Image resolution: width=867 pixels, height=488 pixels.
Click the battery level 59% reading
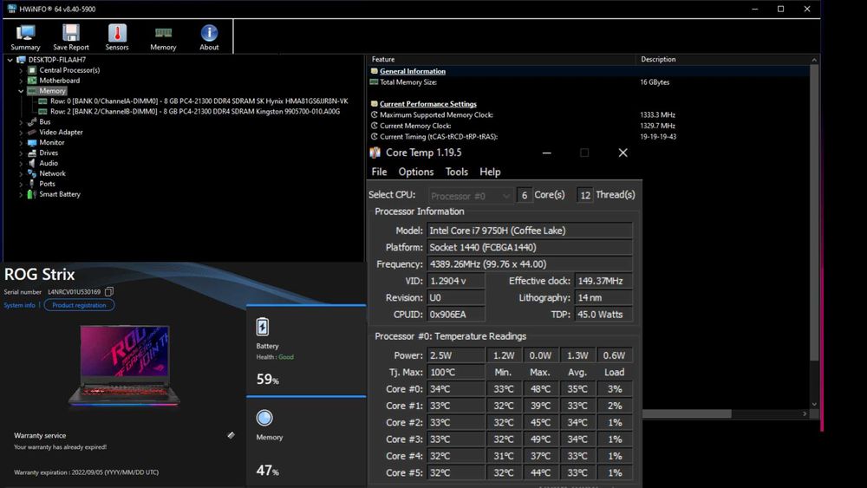tap(268, 379)
